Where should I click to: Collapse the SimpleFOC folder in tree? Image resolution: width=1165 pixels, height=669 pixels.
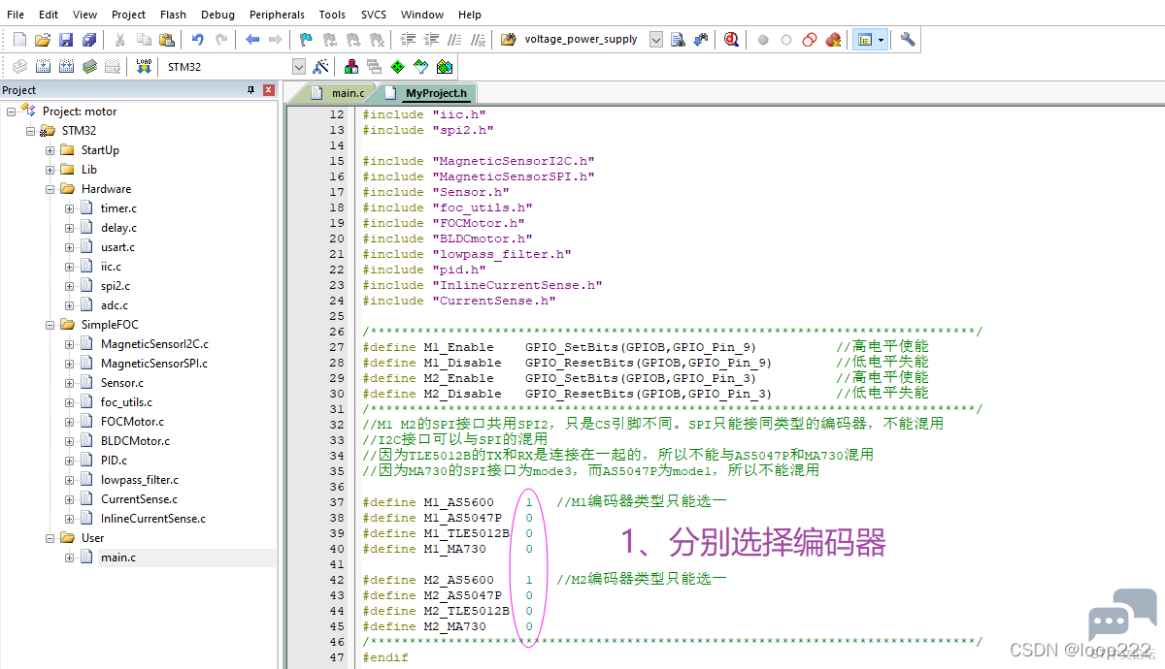50,325
